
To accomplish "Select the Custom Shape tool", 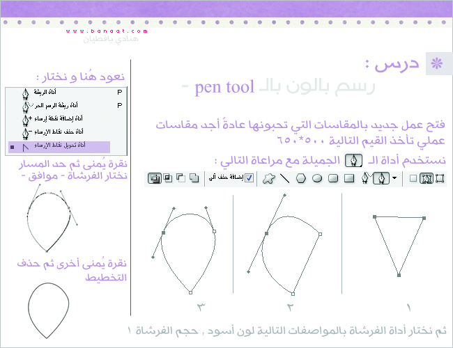I will [x=268, y=178].
